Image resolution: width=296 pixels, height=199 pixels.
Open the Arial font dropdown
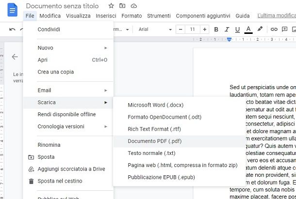155,30
